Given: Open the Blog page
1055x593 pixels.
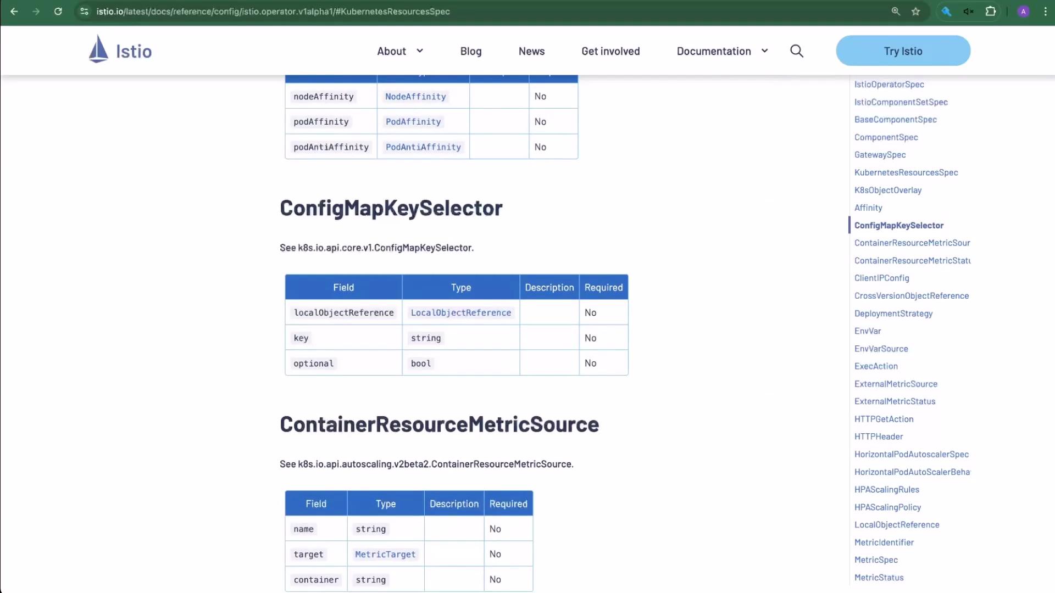Looking at the screenshot, I should coord(471,51).
